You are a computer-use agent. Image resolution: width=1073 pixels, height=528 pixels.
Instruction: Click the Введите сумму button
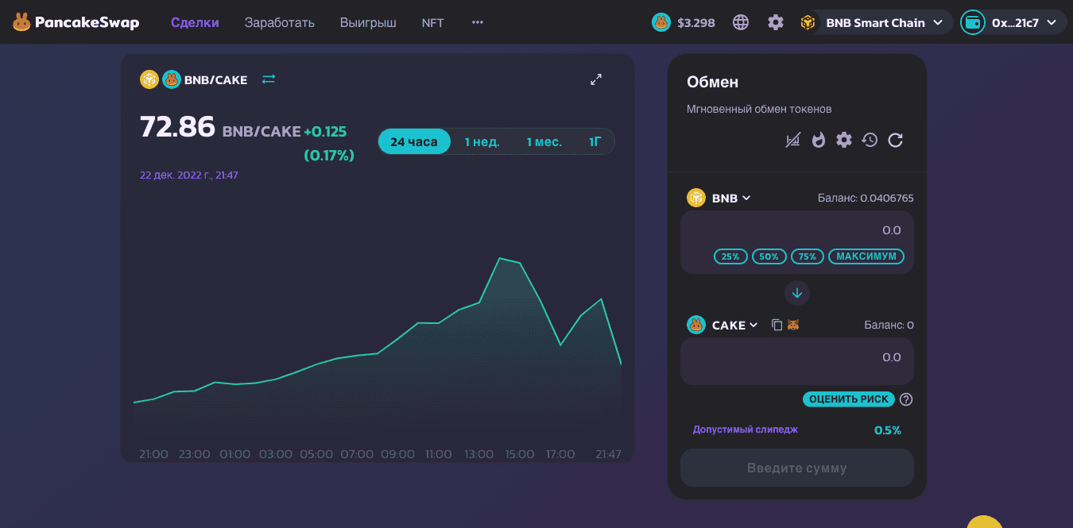(797, 468)
